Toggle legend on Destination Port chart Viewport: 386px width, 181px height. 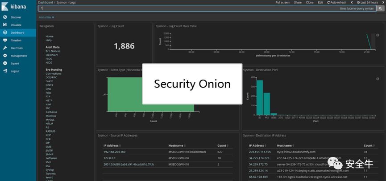(378, 79)
